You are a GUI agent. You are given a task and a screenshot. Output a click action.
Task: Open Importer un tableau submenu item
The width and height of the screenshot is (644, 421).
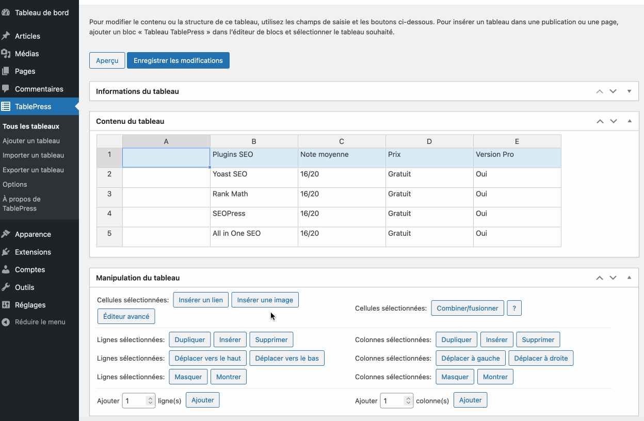point(33,155)
